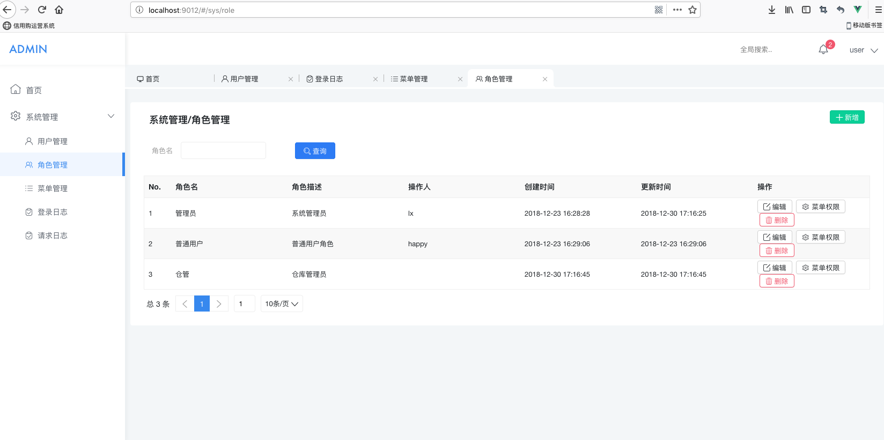
Task: Edit the 仓管 role
Action: coord(775,268)
